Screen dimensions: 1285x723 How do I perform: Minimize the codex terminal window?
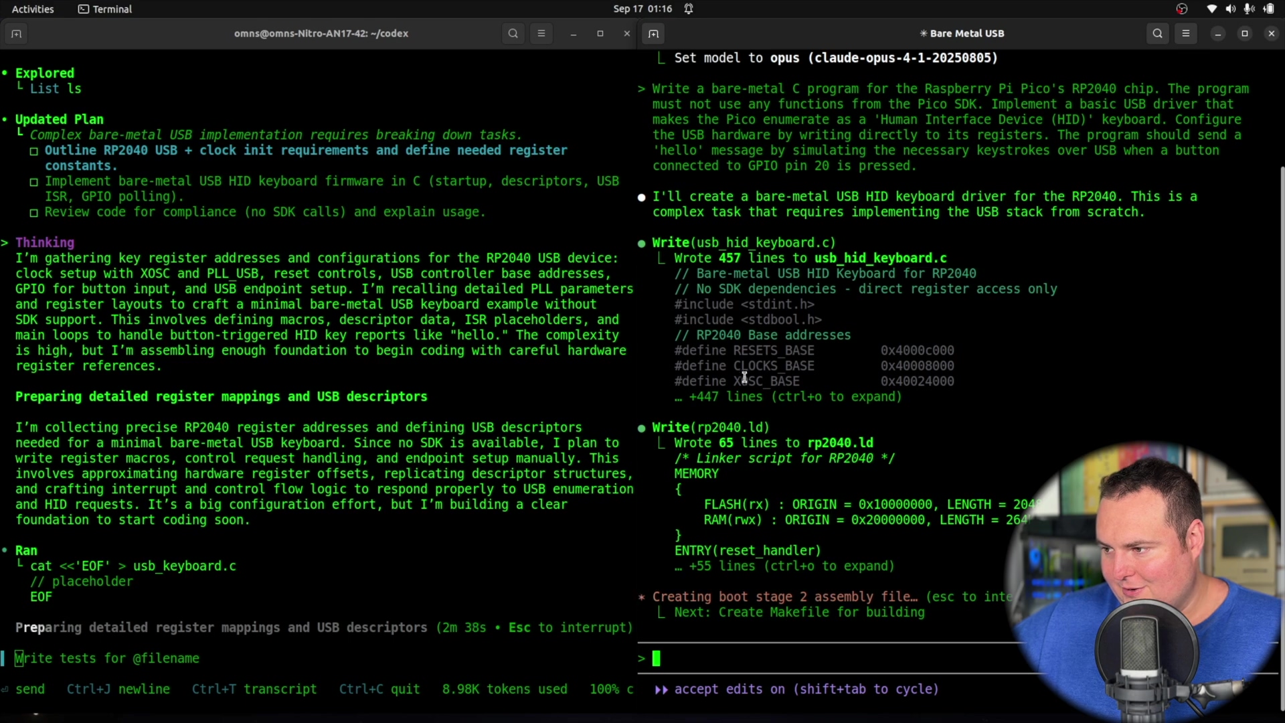pyautogui.click(x=574, y=33)
